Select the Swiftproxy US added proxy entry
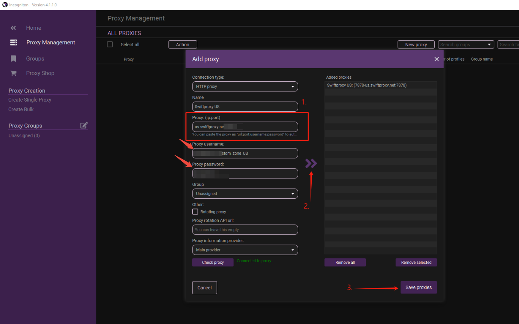Screen dimensions: 519x324 pyautogui.click(x=367, y=85)
